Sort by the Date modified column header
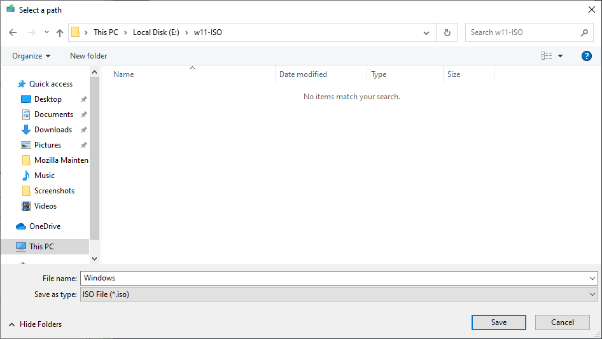Image resolution: width=602 pixels, height=339 pixels. point(303,74)
